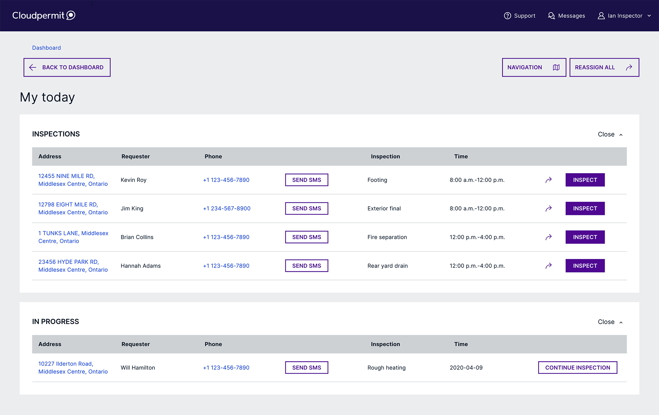
Task: Click Back to Dashboard button
Action: (67, 67)
